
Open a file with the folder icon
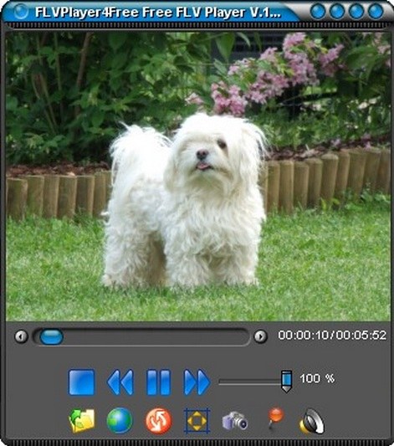click(83, 421)
